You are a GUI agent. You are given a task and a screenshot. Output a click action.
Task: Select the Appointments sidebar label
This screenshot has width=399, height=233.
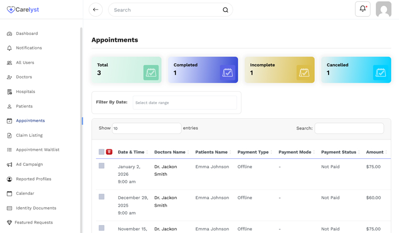pyautogui.click(x=30, y=120)
